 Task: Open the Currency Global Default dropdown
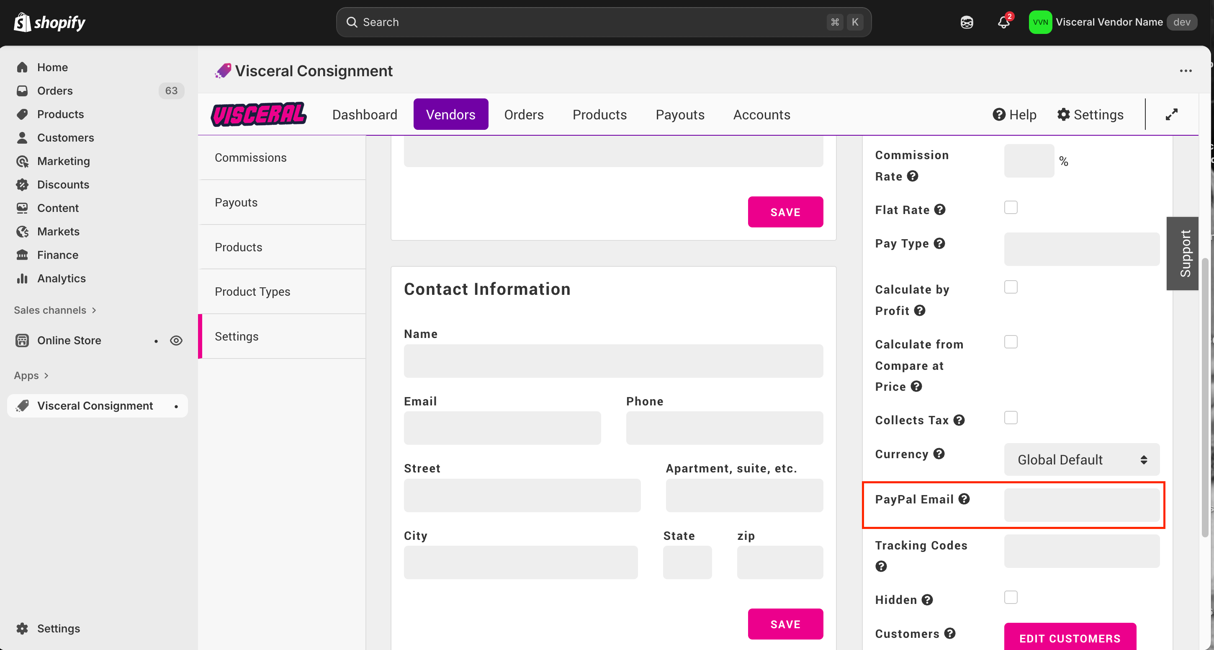tap(1082, 459)
